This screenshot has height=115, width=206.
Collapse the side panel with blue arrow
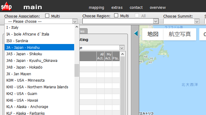136,33
